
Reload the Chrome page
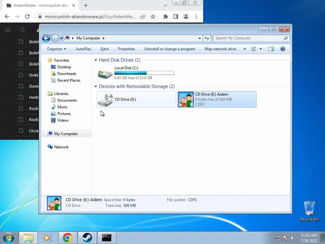coord(27,17)
